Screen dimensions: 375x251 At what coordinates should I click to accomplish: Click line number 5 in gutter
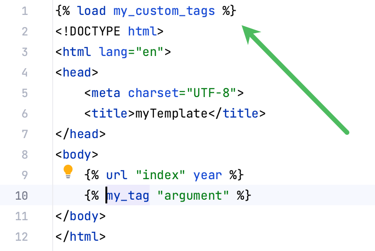pos(24,93)
